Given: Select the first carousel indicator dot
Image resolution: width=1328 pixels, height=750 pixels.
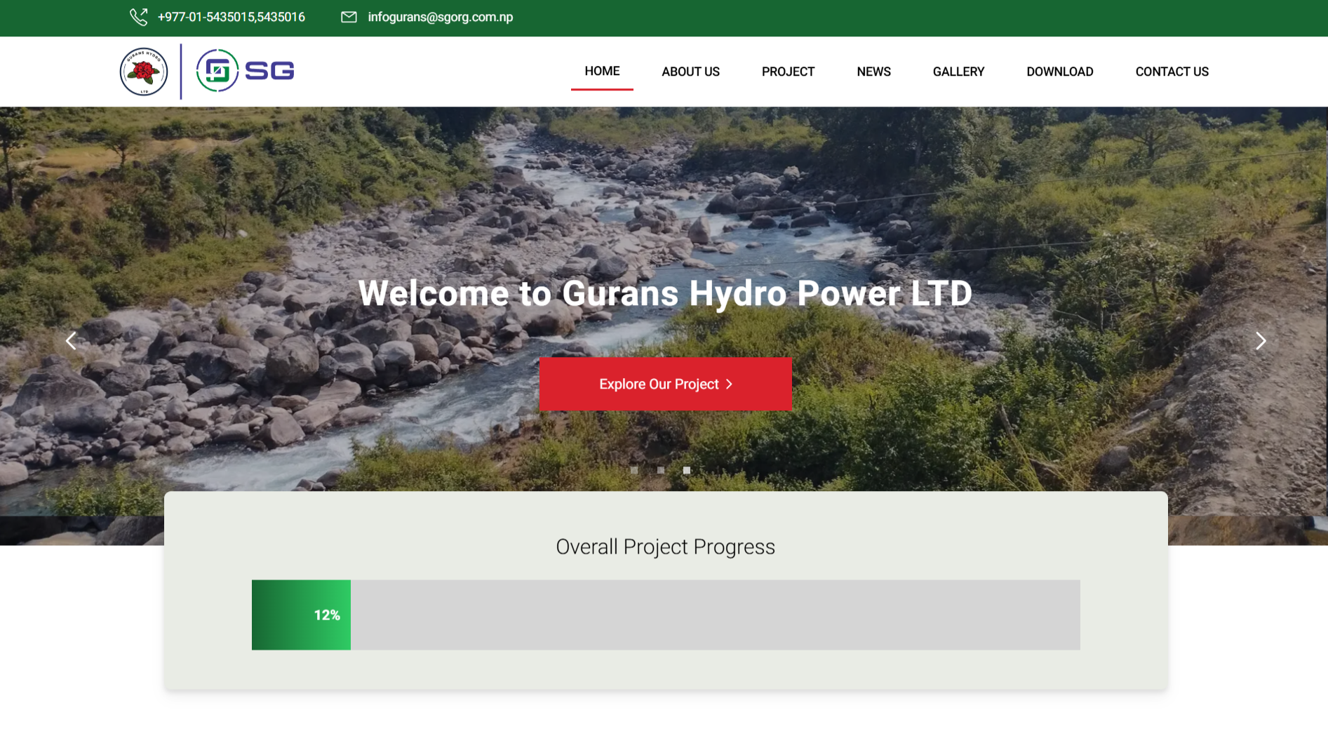Looking at the screenshot, I should 634,470.
